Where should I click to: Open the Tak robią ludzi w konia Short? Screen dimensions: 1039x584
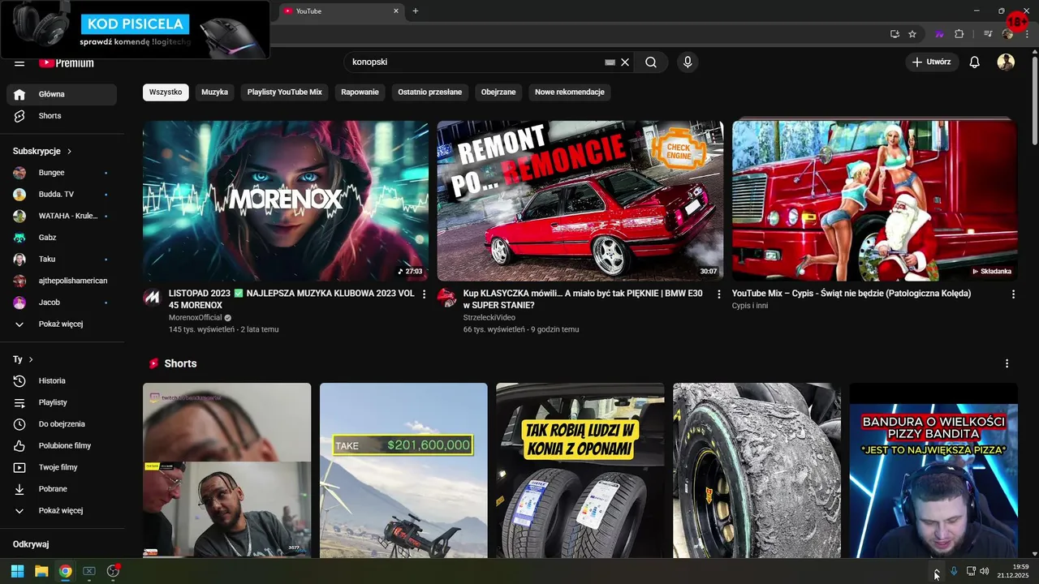580,470
